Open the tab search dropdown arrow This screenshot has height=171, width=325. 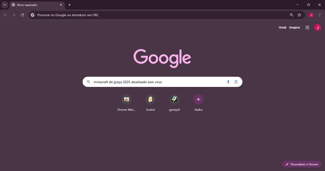[5, 5]
